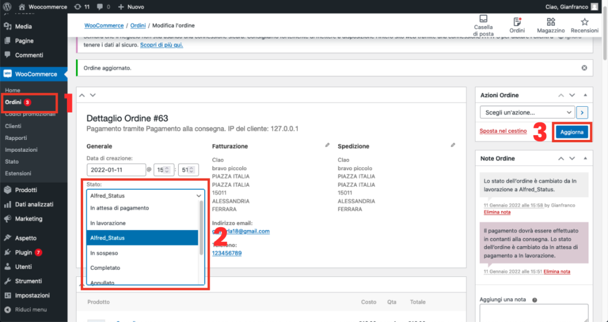Open the Prodotti menu

click(26, 190)
